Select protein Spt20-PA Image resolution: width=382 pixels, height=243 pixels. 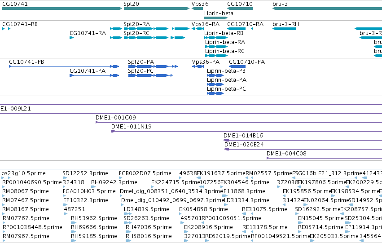point(141,62)
